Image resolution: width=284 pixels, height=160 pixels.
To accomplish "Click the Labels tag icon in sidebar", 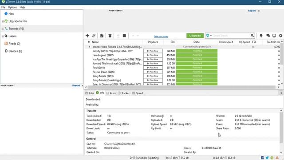I will click(x=6, y=36).
